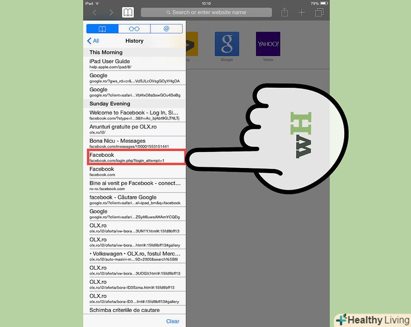Focus the Search or enter website name field
411x327 pixels.
pyautogui.click(x=206, y=12)
